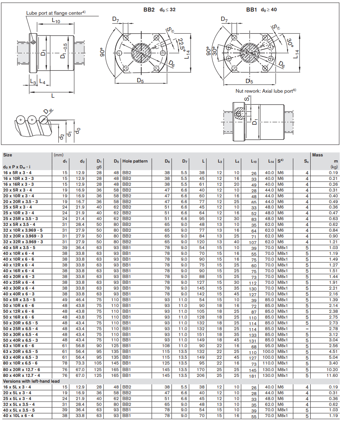
Task: Click size "50 x 20R x 6.5 - 5"
Action: pyautogui.click(x=21, y=323)
